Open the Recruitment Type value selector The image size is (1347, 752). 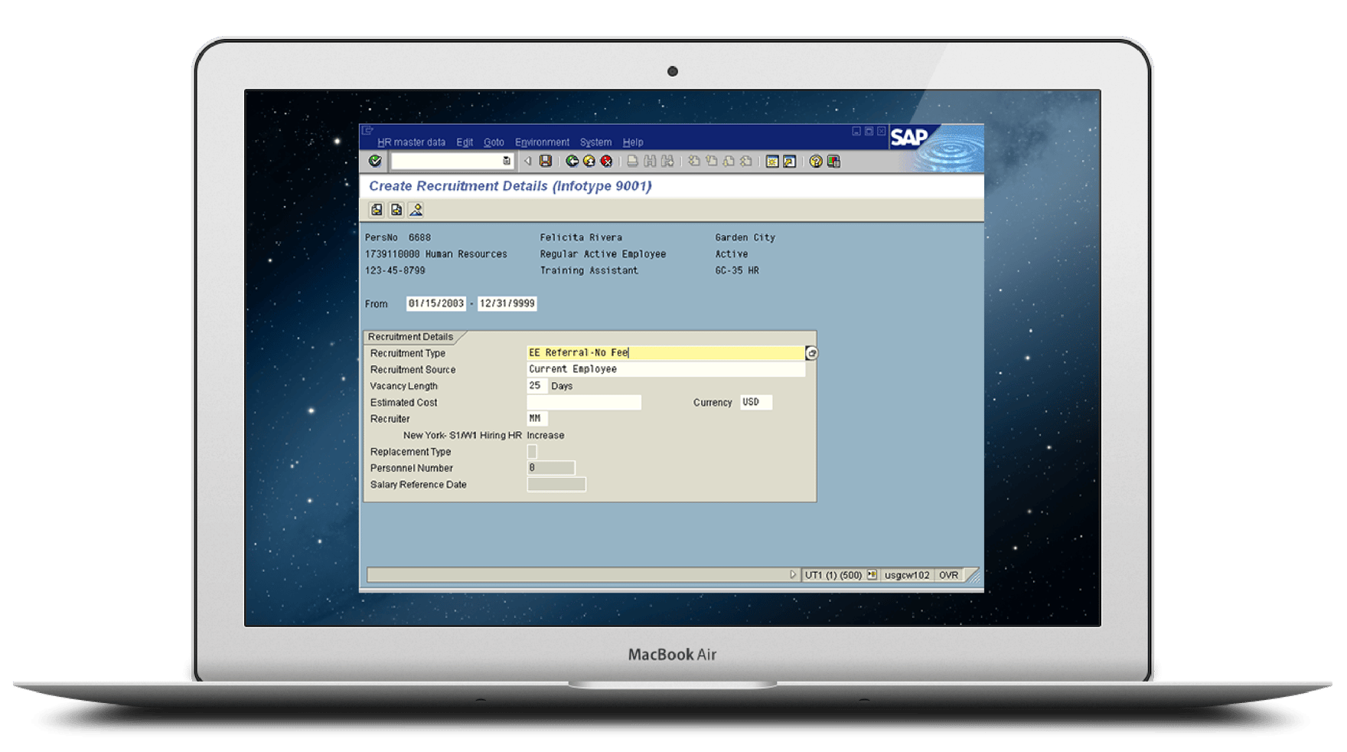811,353
